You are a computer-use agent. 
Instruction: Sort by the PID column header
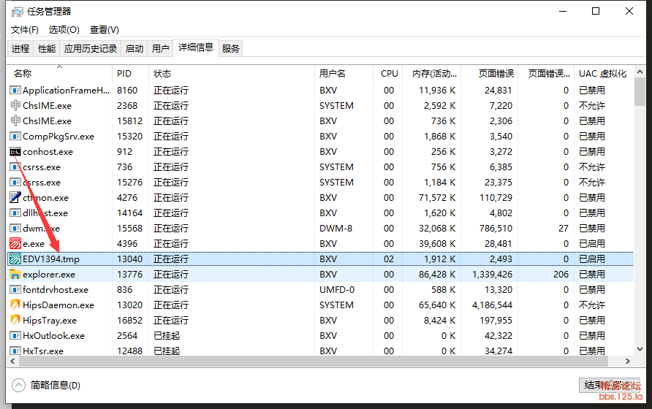(130, 74)
